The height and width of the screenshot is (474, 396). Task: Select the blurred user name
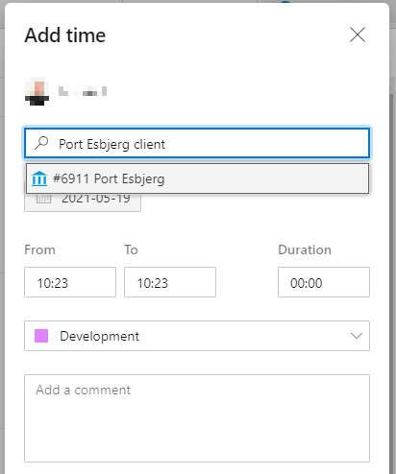pyautogui.click(x=83, y=91)
